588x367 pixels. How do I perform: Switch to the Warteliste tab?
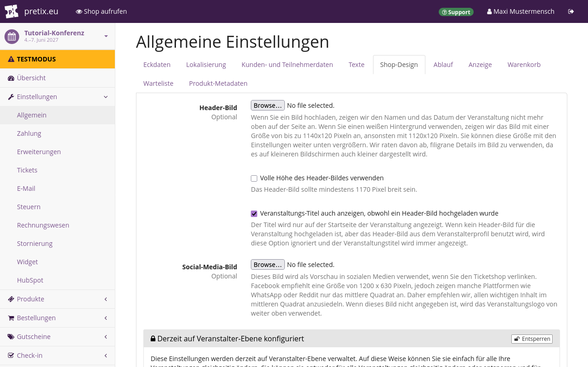click(x=158, y=83)
